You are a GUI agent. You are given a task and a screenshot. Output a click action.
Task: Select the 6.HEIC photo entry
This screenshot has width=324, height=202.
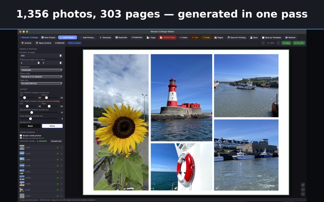(x=41, y=178)
